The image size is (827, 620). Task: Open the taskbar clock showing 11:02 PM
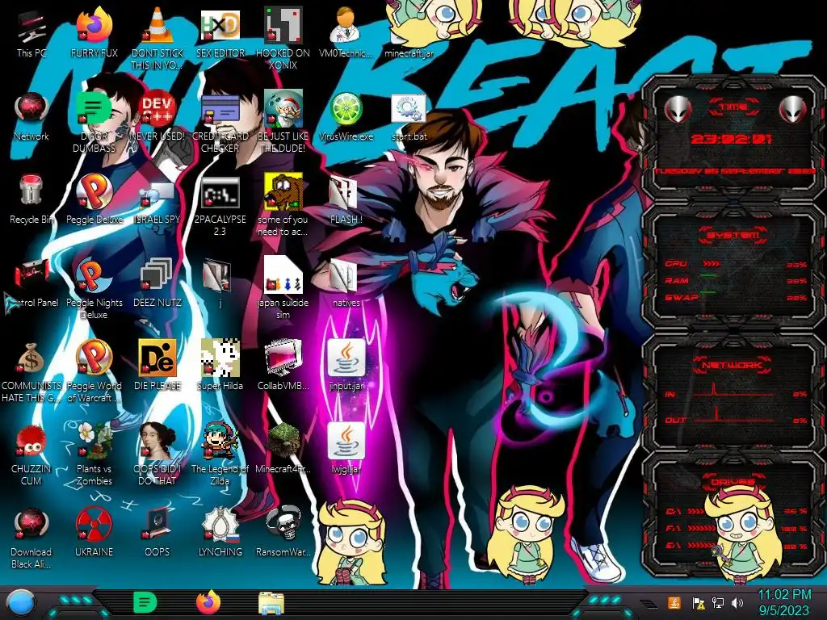[783, 602]
